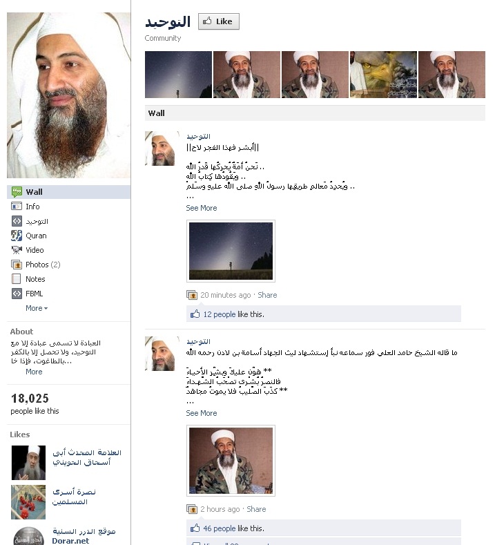The width and height of the screenshot is (495, 545).
Task: Expand the sidebar More dropdown menu
Action: click(x=37, y=308)
